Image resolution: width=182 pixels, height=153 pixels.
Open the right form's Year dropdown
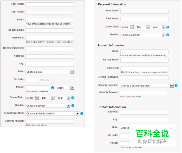158,27
